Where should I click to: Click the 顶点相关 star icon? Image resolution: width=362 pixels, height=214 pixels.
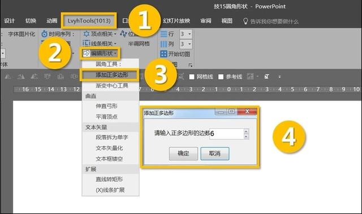[x=87, y=34]
